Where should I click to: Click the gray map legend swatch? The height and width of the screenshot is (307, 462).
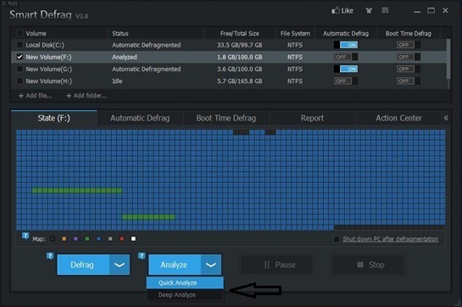point(110,238)
